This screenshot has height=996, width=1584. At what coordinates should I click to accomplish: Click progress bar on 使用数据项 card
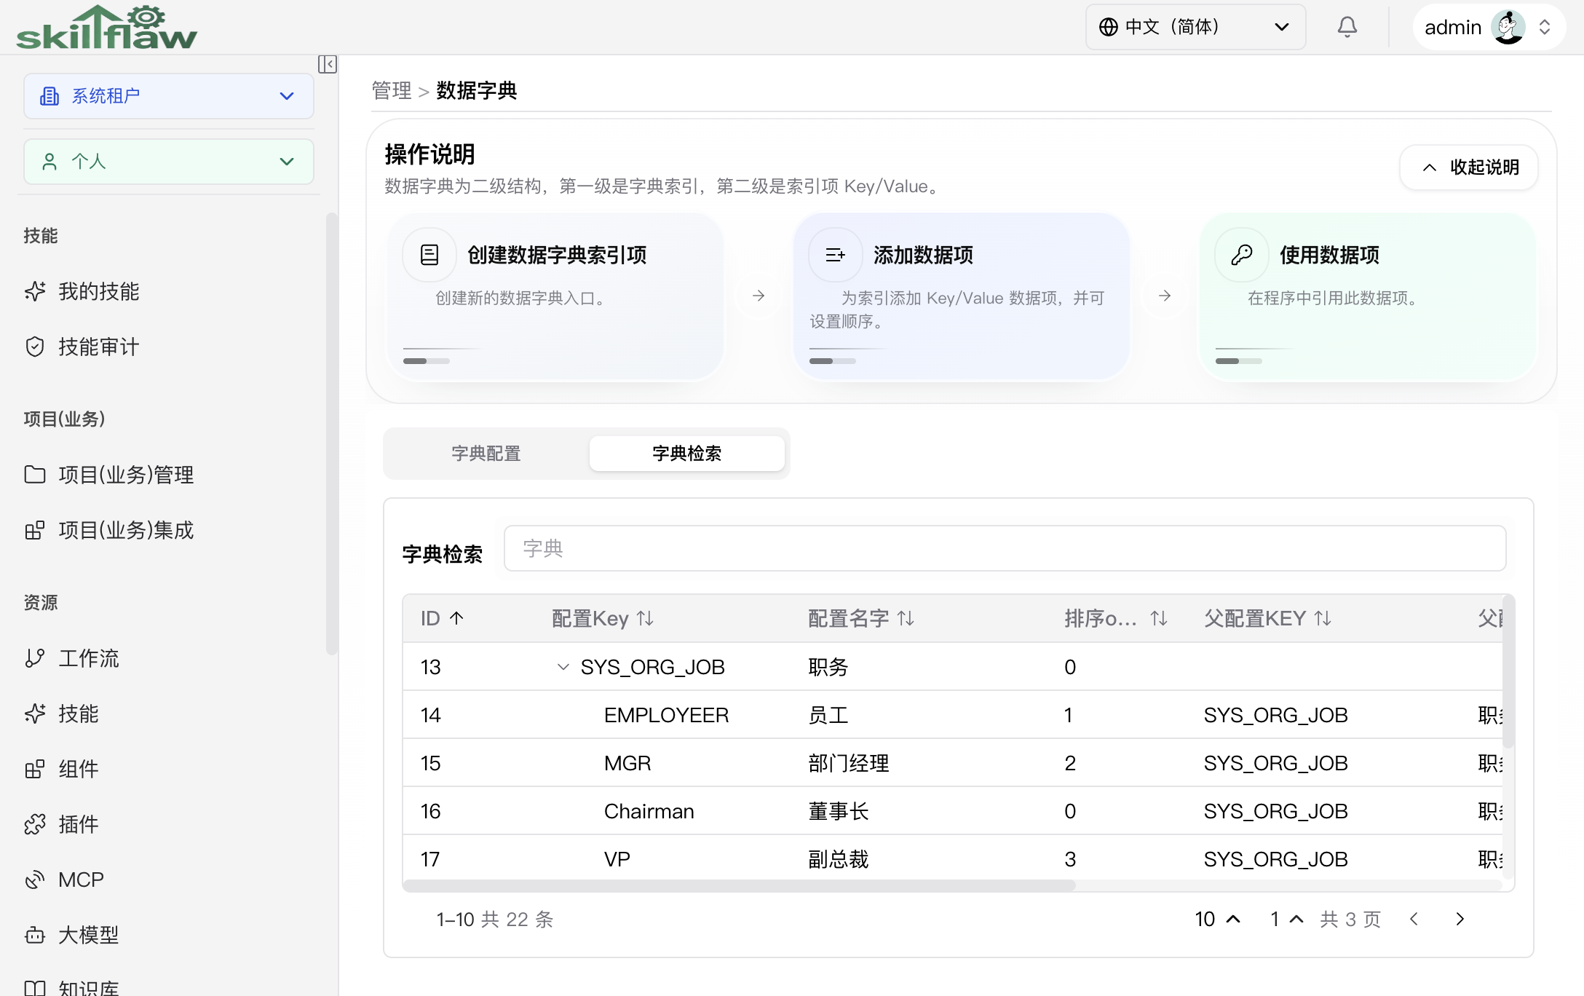[1239, 361]
